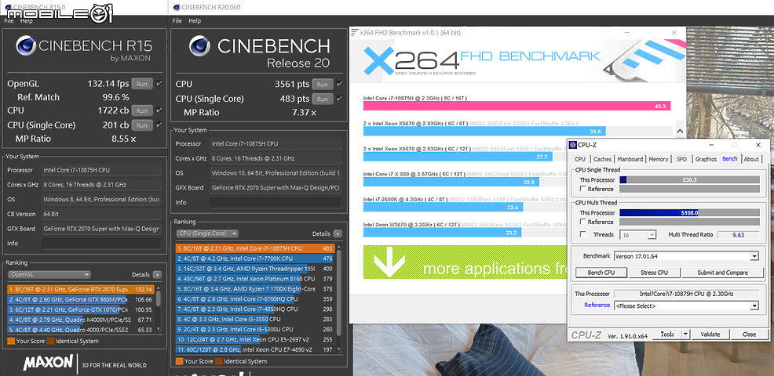The width and height of the screenshot is (774, 376).
Task: Click the empty Info field in Cinebench R15
Action: 101,244
